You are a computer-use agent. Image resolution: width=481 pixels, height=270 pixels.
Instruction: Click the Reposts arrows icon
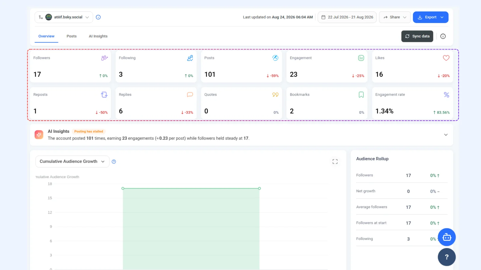[104, 95]
